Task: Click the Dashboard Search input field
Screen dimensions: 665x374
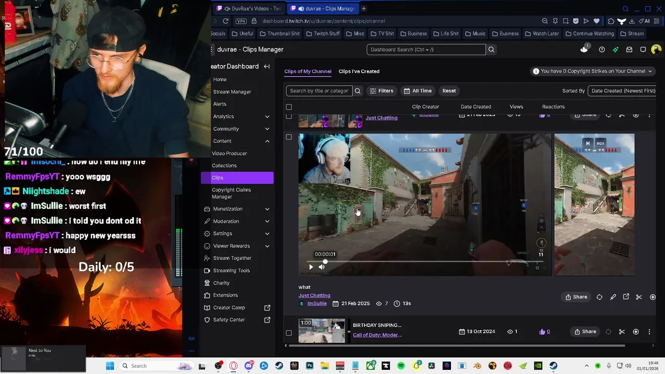Action: 426,49
